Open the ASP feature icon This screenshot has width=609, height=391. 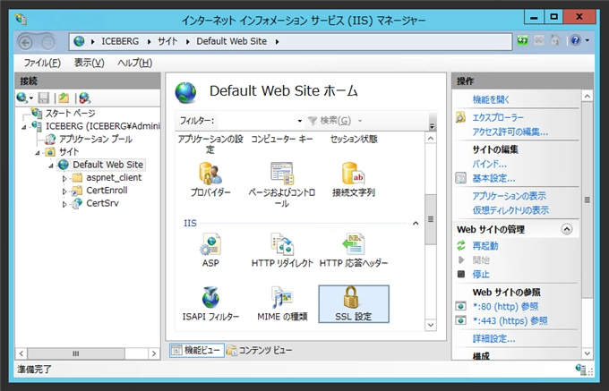(210, 250)
